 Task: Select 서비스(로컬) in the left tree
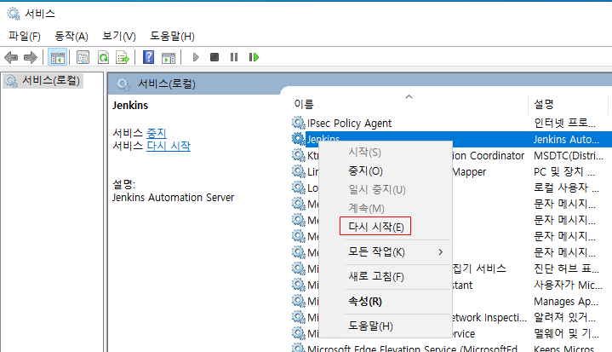[43, 81]
